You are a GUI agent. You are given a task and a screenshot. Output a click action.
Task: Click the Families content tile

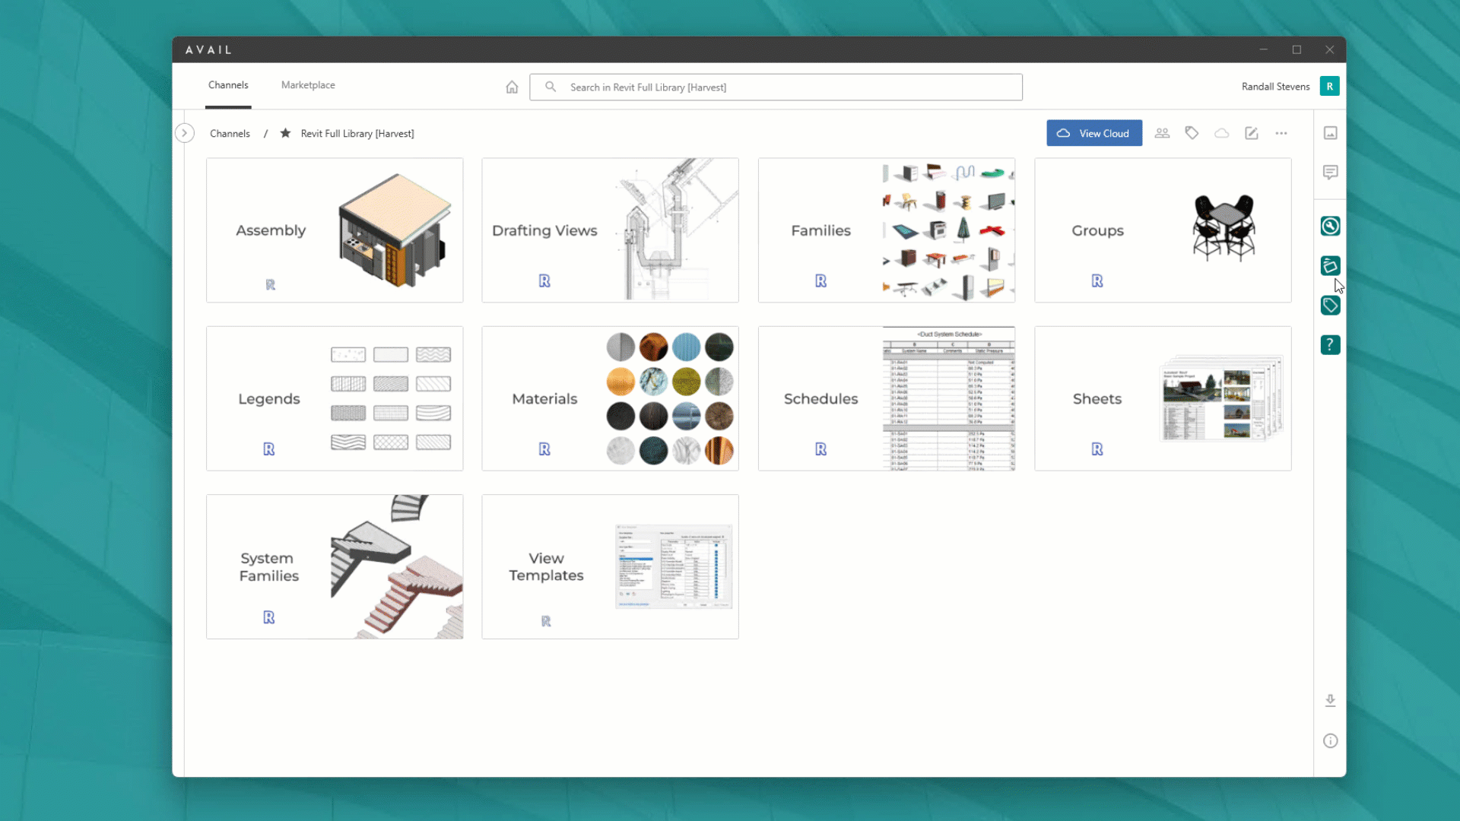tap(887, 230)
